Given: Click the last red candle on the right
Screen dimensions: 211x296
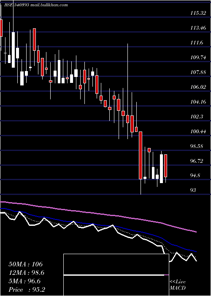Looking at the screenshot, I should tap(165, 166).
